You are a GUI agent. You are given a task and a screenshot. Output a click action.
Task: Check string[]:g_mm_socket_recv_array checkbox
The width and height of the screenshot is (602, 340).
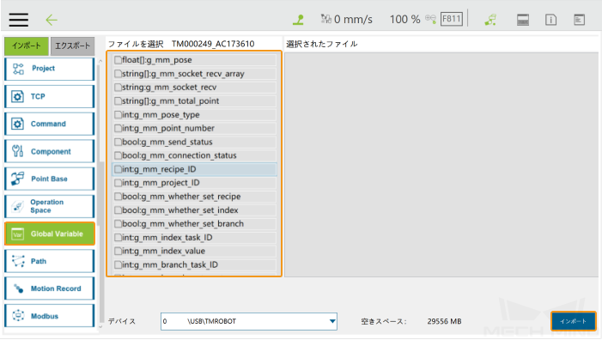click(118, 74)
